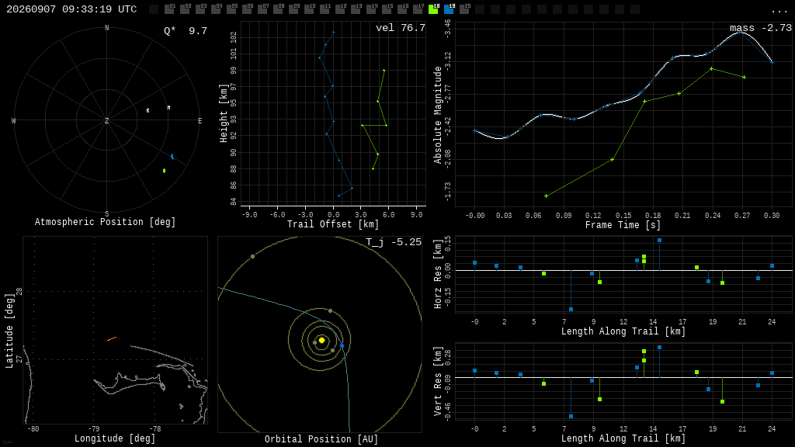Image resolution: width=795 pixels, height=447 pixels.
Task: Click the green meteor dot in polar plot
Action: coord(165,171)
